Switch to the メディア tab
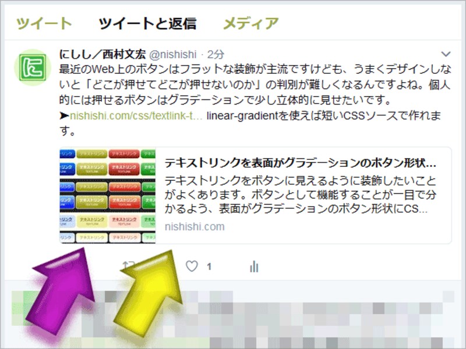The width and height of the screenshot is (466, 349). tap(249, 22)
